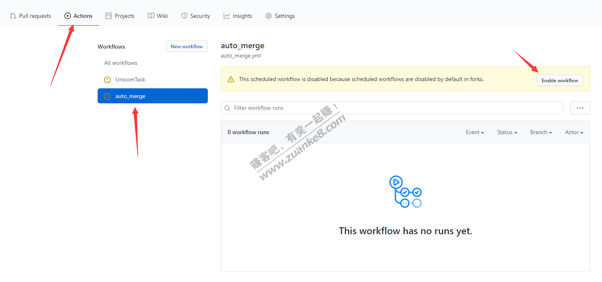Viewport: 602px width, 282px height.
Task: Click the UnicomTask warning status icon
Action: 107,79
